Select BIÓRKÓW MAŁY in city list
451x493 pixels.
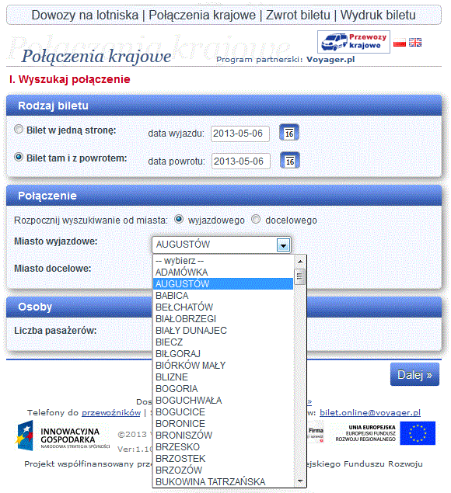(223, 366)
